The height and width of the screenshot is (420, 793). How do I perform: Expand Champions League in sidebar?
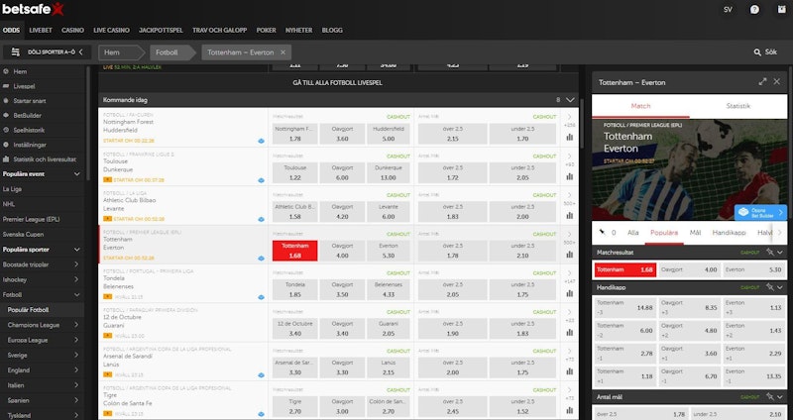(77, 324)
